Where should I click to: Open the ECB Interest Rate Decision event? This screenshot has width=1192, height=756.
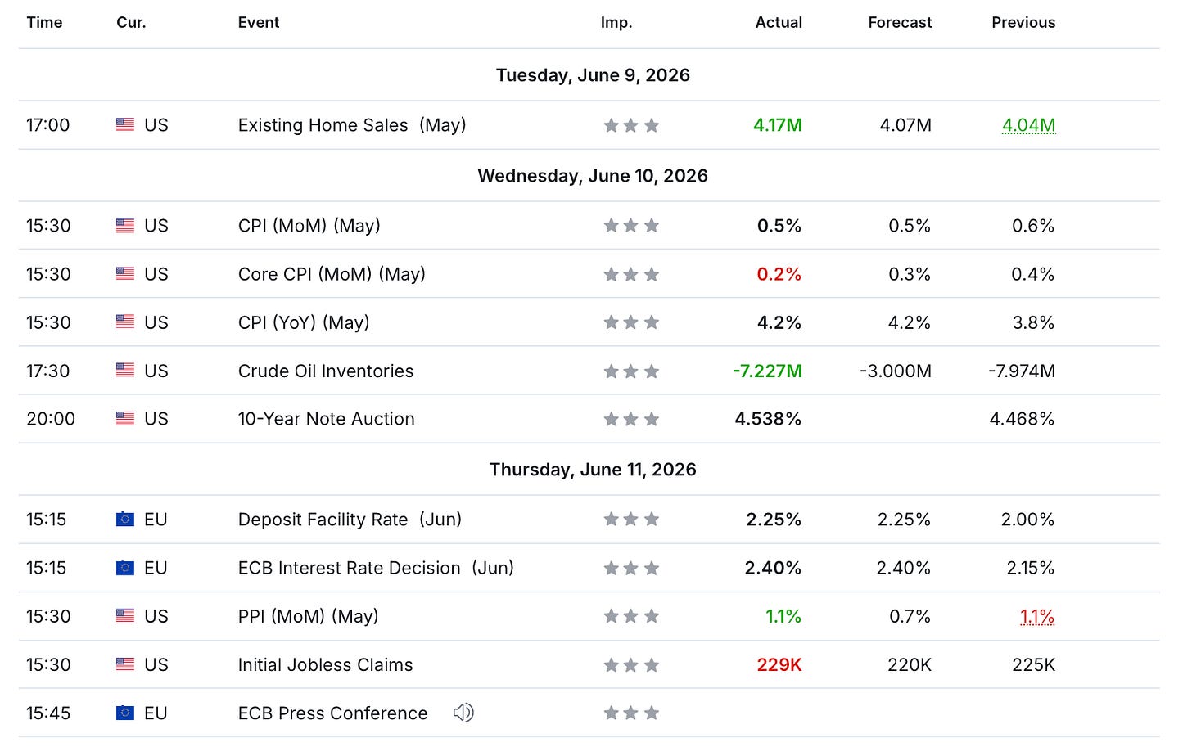coord(376,568)
